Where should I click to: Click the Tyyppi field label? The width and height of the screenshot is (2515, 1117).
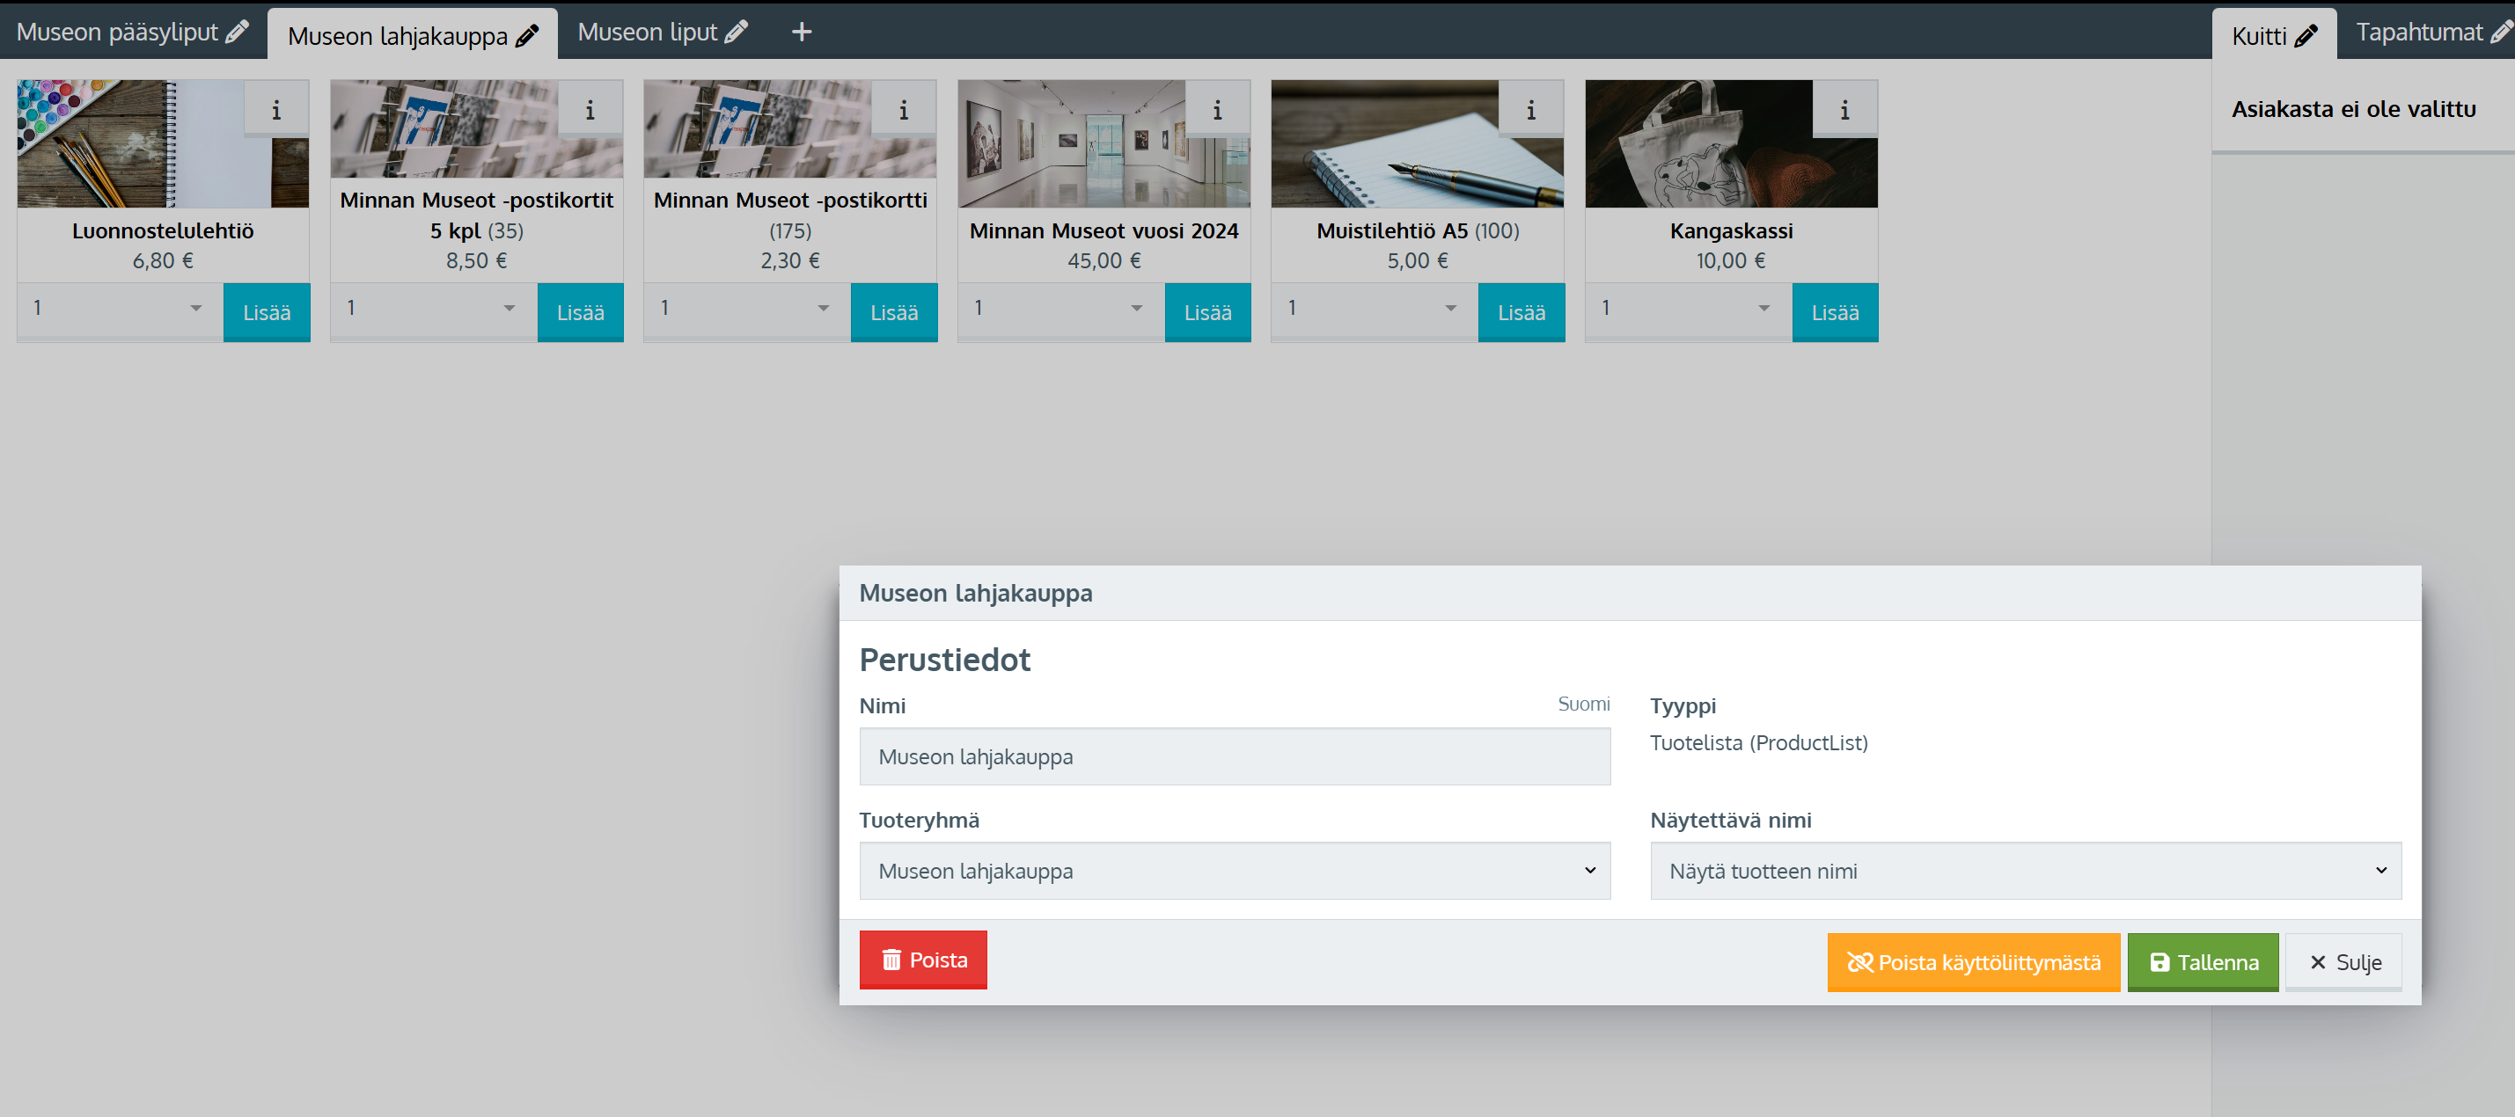click(x=1683, y=706)
